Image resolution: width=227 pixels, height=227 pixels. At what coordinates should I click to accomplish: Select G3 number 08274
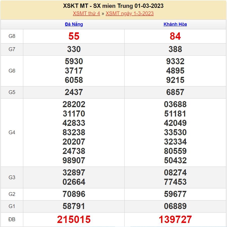pos(175,173)
